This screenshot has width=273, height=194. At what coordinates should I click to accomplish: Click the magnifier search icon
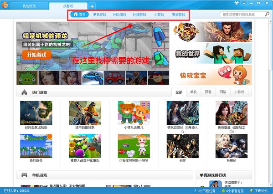[267, 14]
